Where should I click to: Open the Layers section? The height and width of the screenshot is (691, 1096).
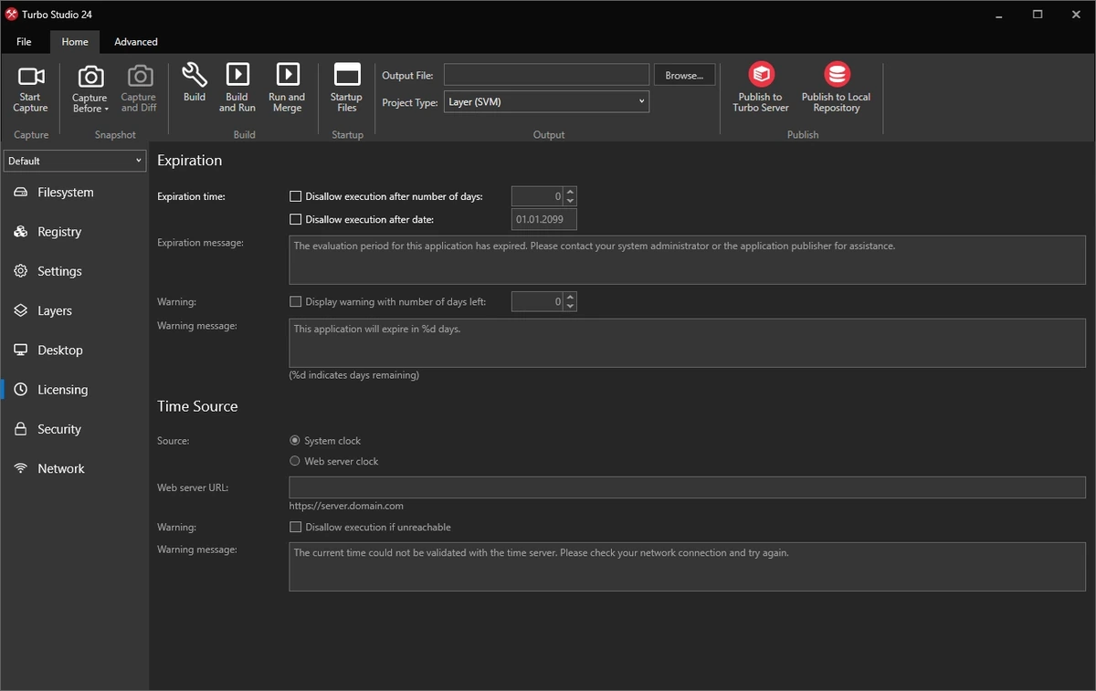[x=74, y=310]
